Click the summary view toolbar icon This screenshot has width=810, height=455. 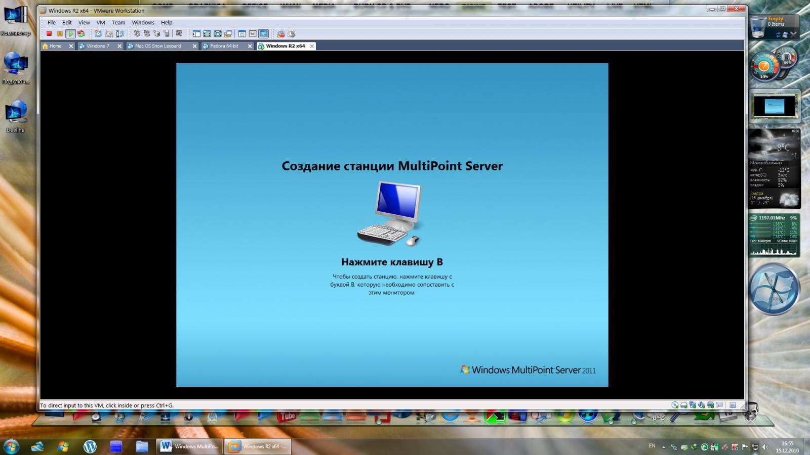pos(242,34)
